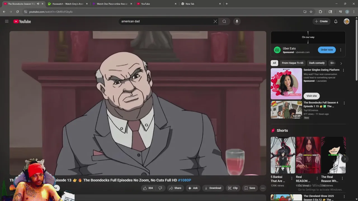Image resolution: width=358 pixels, height=201 pixels.
Task: Open the Chrome three-dot menu
Action: pos(354,12)
